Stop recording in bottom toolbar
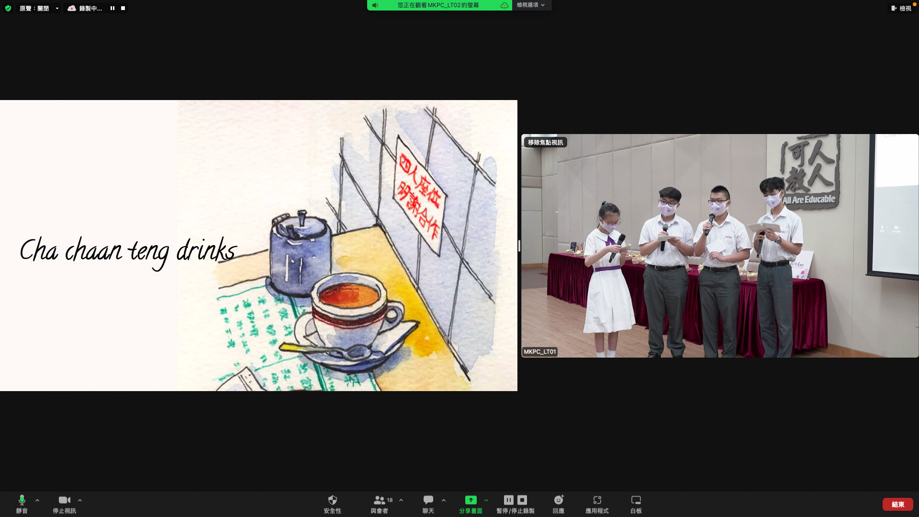919x517 pixels. (522, 500)
